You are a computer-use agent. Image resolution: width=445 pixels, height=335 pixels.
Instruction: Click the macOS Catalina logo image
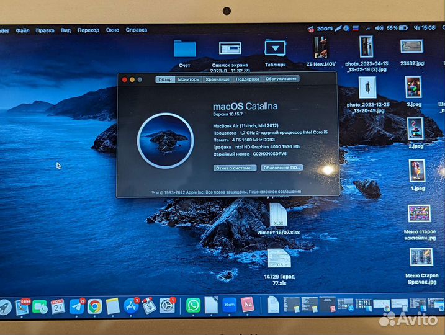pos(165,140)
